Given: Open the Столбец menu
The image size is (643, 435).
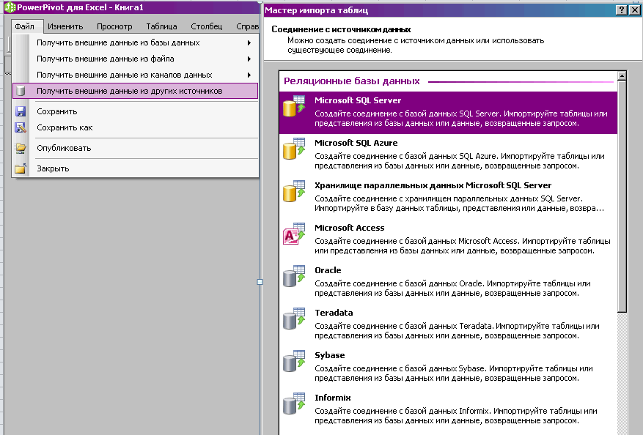Looking at the screenshot, I should (x=206, y=26).
